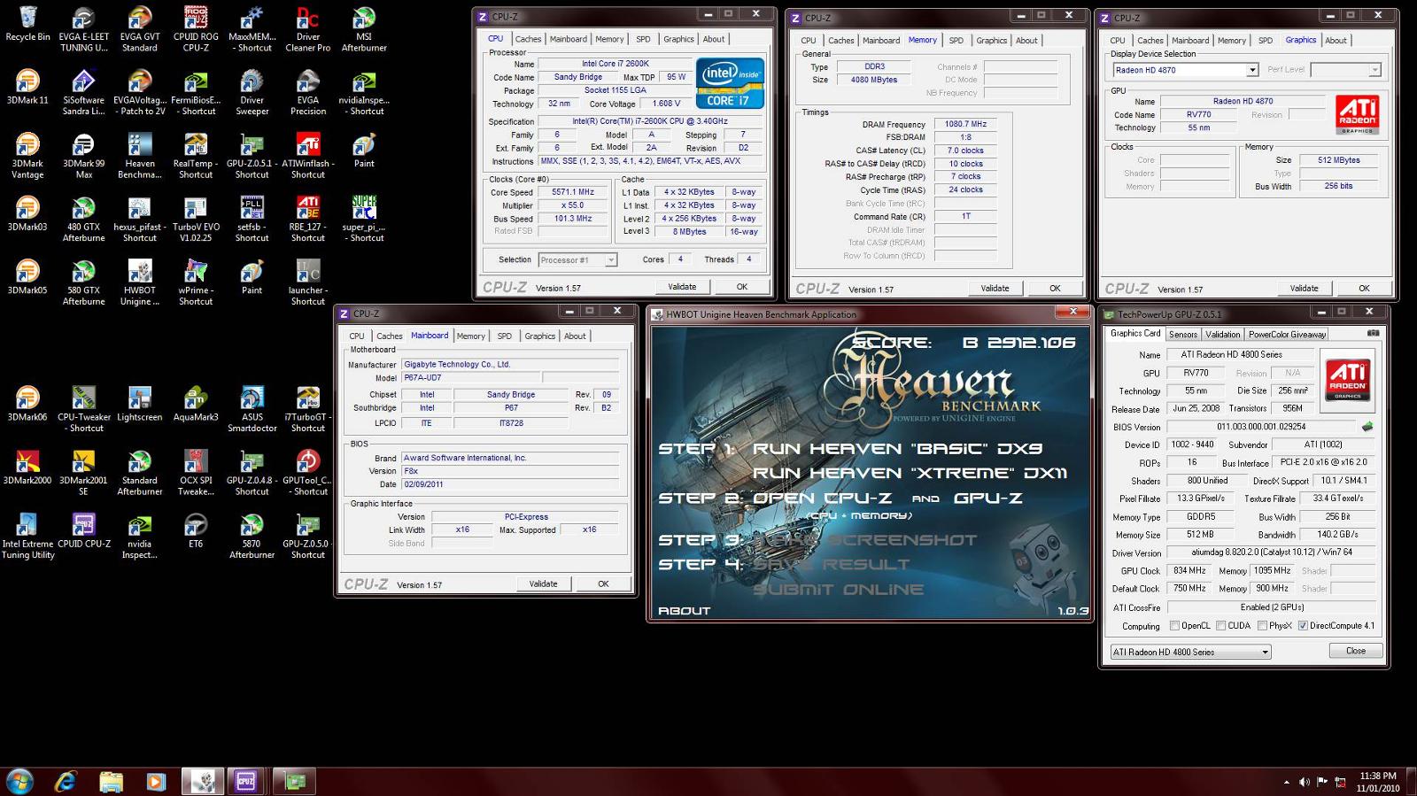Viewport: 1417px width, 796px height.
Task: Launch the 3DMark Vantage desktop icon
Action: tap(27, 156)
